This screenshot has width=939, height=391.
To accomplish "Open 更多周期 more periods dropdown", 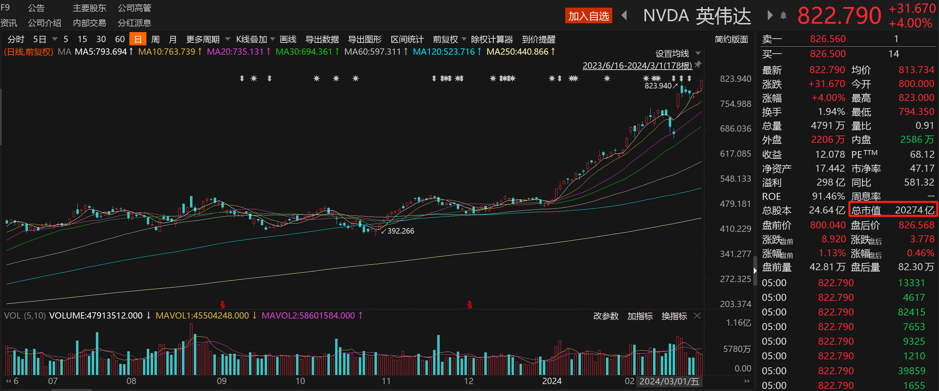I will [208, 39].
